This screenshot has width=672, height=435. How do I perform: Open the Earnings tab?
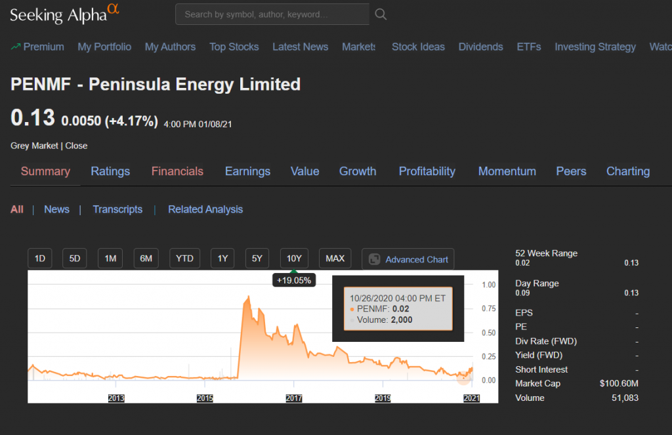247,171
